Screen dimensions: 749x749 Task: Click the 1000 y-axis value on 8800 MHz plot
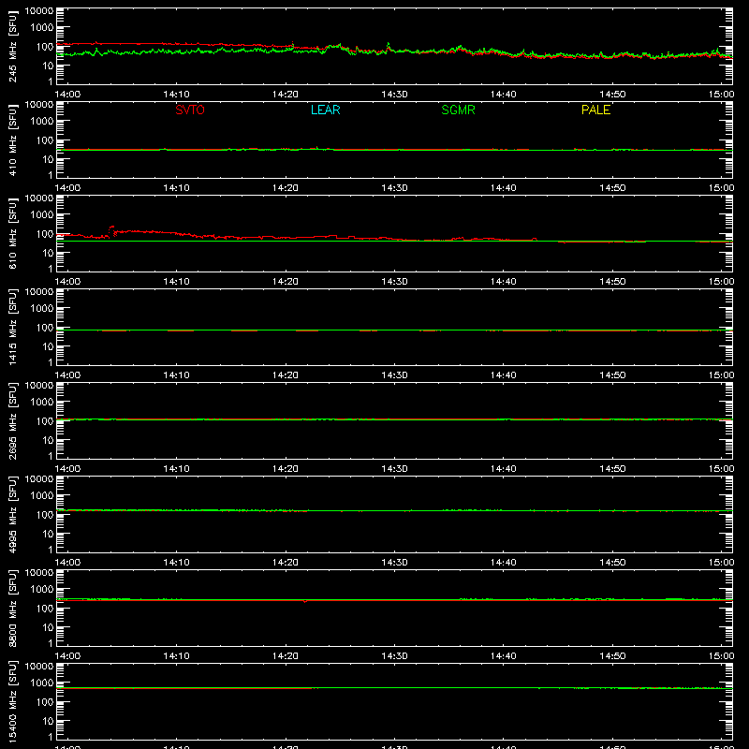[42, 590]
